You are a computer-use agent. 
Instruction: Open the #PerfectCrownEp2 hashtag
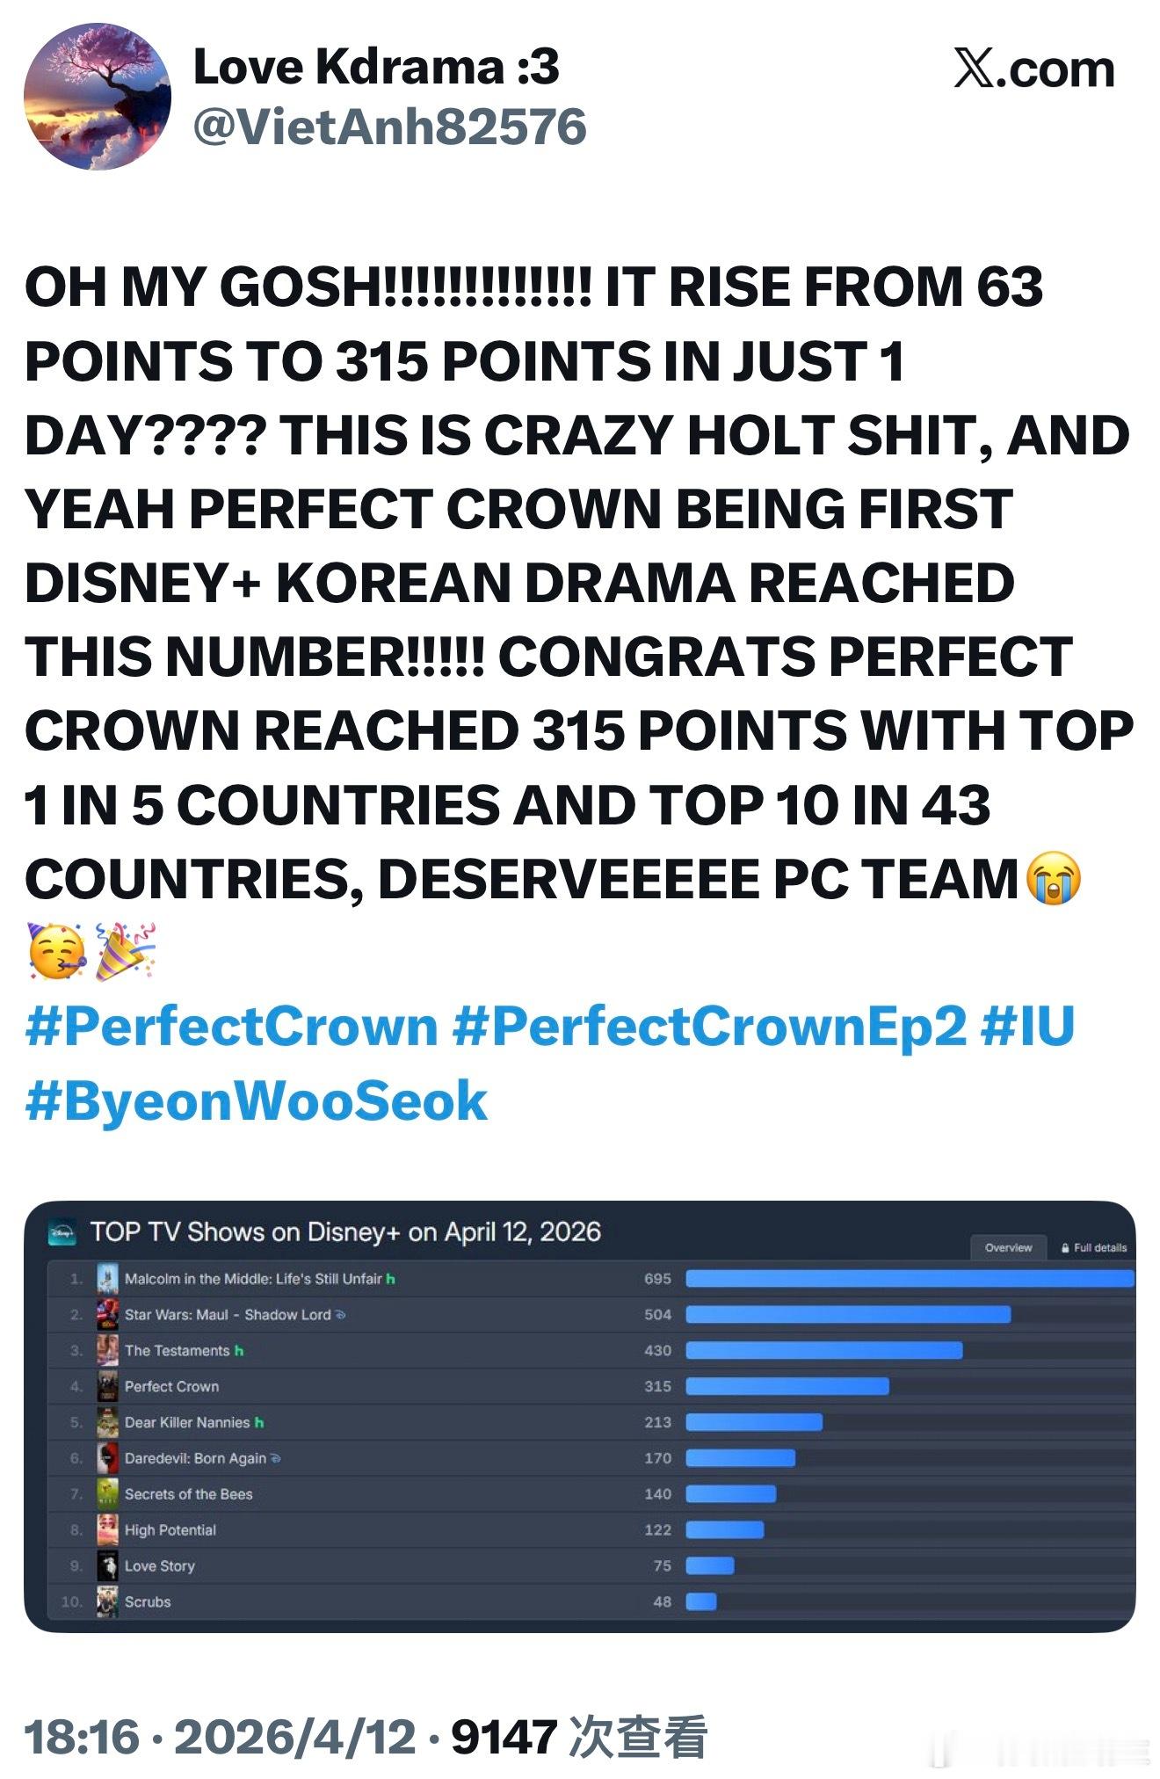point(709,1026)
